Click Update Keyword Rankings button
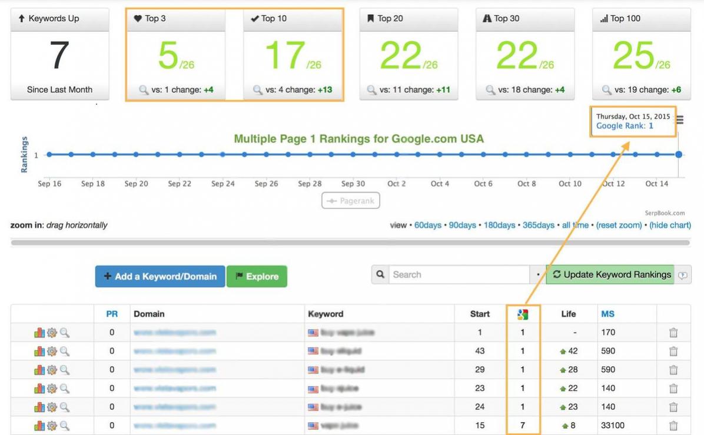This screenshot has width=704, height=435. (612, 274)
